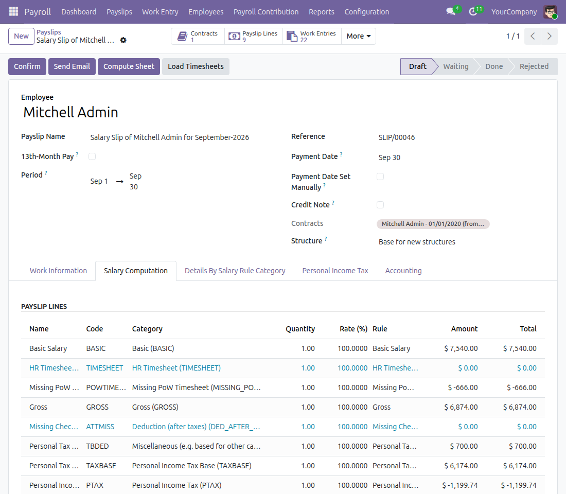Open the payslip actions gear icon

(x=123, y=40)
